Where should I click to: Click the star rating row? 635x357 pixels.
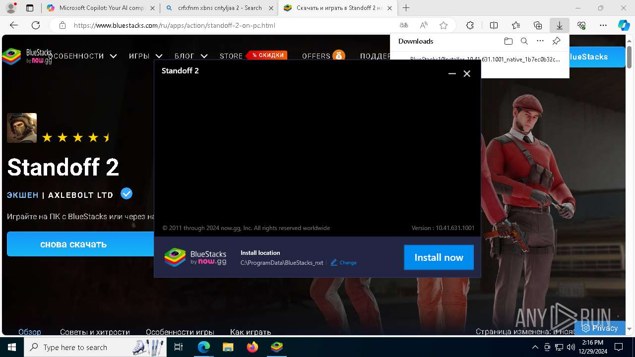(76, 137)
